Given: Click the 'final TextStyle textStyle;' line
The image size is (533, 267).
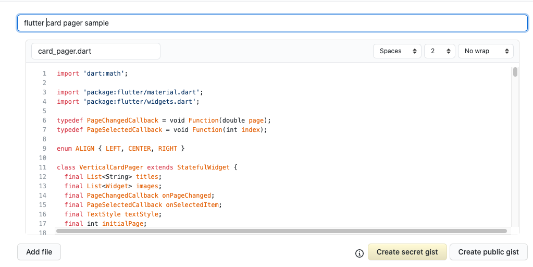Looking at the screenshot, I should (113, 214).
